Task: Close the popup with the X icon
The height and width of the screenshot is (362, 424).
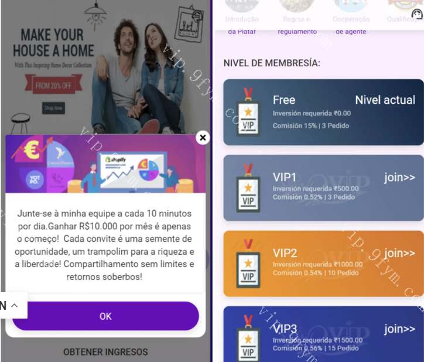Action: tap(203, 138)
